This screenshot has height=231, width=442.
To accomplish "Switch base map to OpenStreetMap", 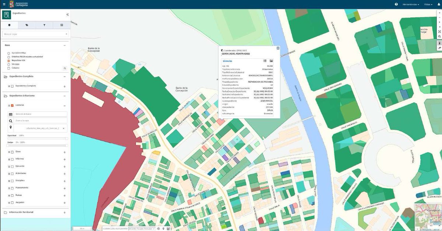I will [x=9, y=53].
